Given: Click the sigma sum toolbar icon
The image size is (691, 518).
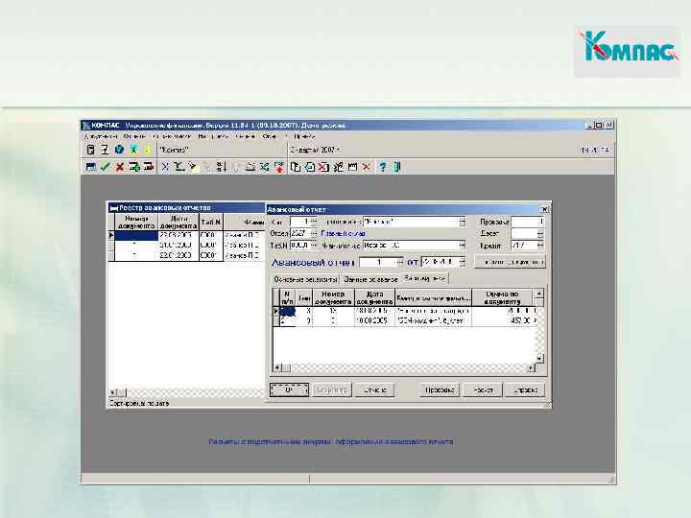Looking at the screenshot, I should pos(179,167).
